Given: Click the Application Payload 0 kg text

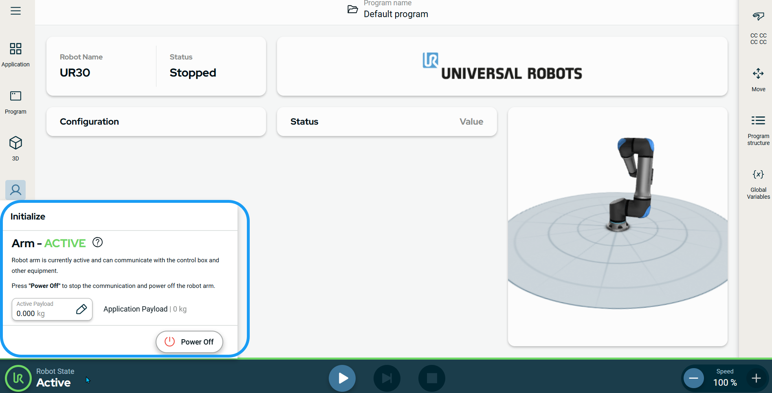Looking at the screenshot, I should [x=145, y=309].
